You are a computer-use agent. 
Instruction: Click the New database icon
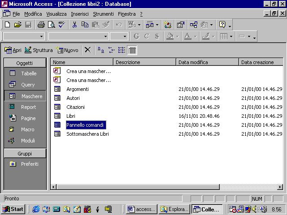tap(7, 25)
